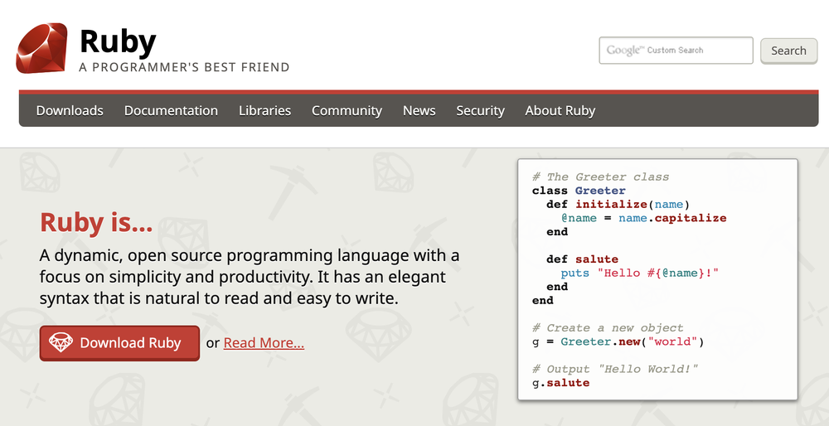Open the News section
The height and width of the screenshot is (426, 829).
click(419, 110)
